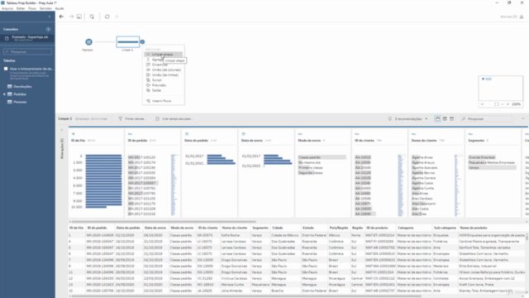Click the Abc type icon above Modo de envio
529x298 pixels.
click(300, 134)
